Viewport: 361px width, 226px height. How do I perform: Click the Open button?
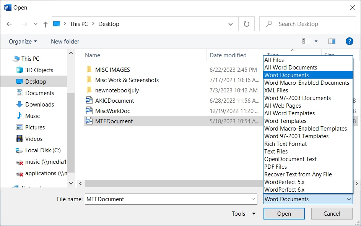point(284,214)
